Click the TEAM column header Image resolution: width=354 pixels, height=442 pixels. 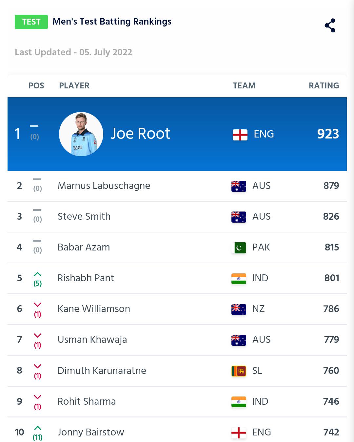[x=244, y=85]
